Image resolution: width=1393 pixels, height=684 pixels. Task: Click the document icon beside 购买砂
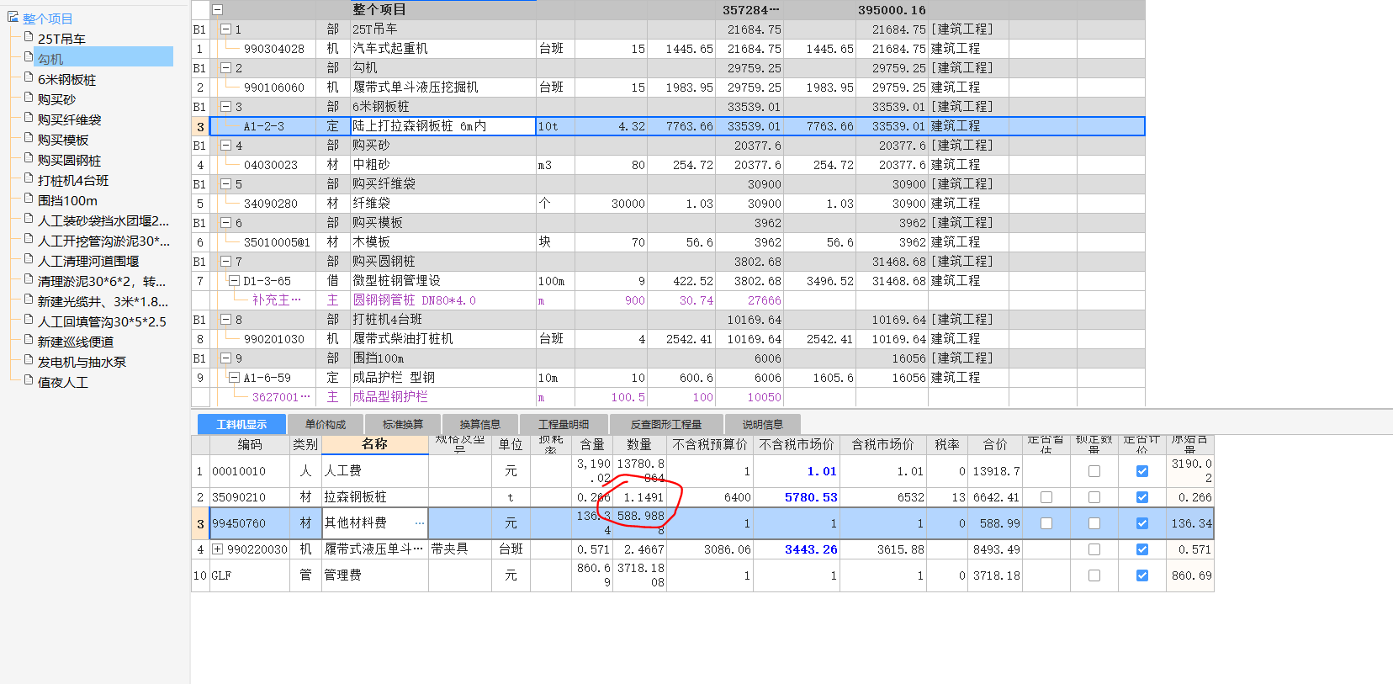[x=29, y=98]
